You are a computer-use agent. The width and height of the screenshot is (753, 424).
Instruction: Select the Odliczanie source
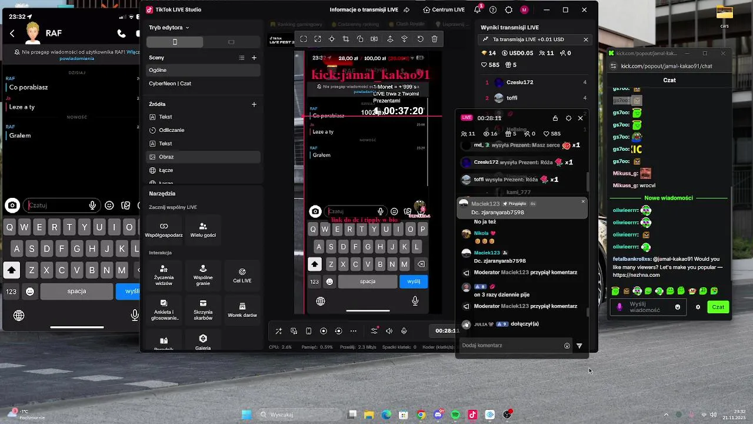point(203,130)
